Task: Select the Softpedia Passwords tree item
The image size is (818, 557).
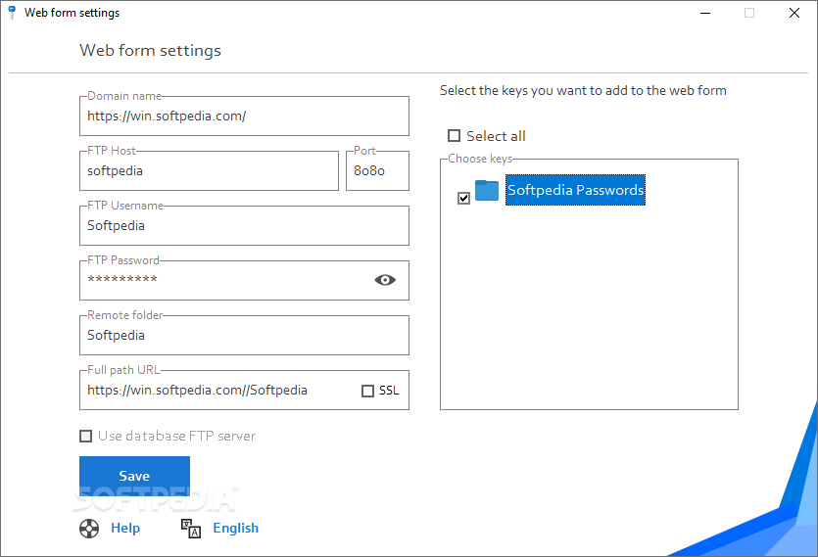Action: (x=575, y=190)
